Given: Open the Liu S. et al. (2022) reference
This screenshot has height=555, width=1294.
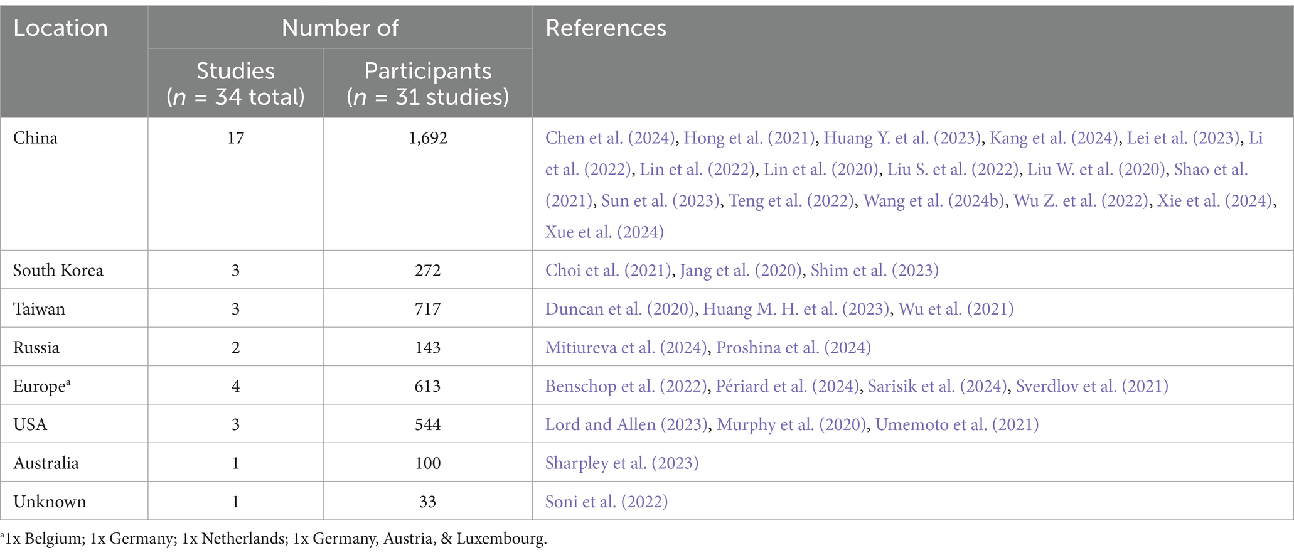Looking at the screenshot, I should (953, 170).
